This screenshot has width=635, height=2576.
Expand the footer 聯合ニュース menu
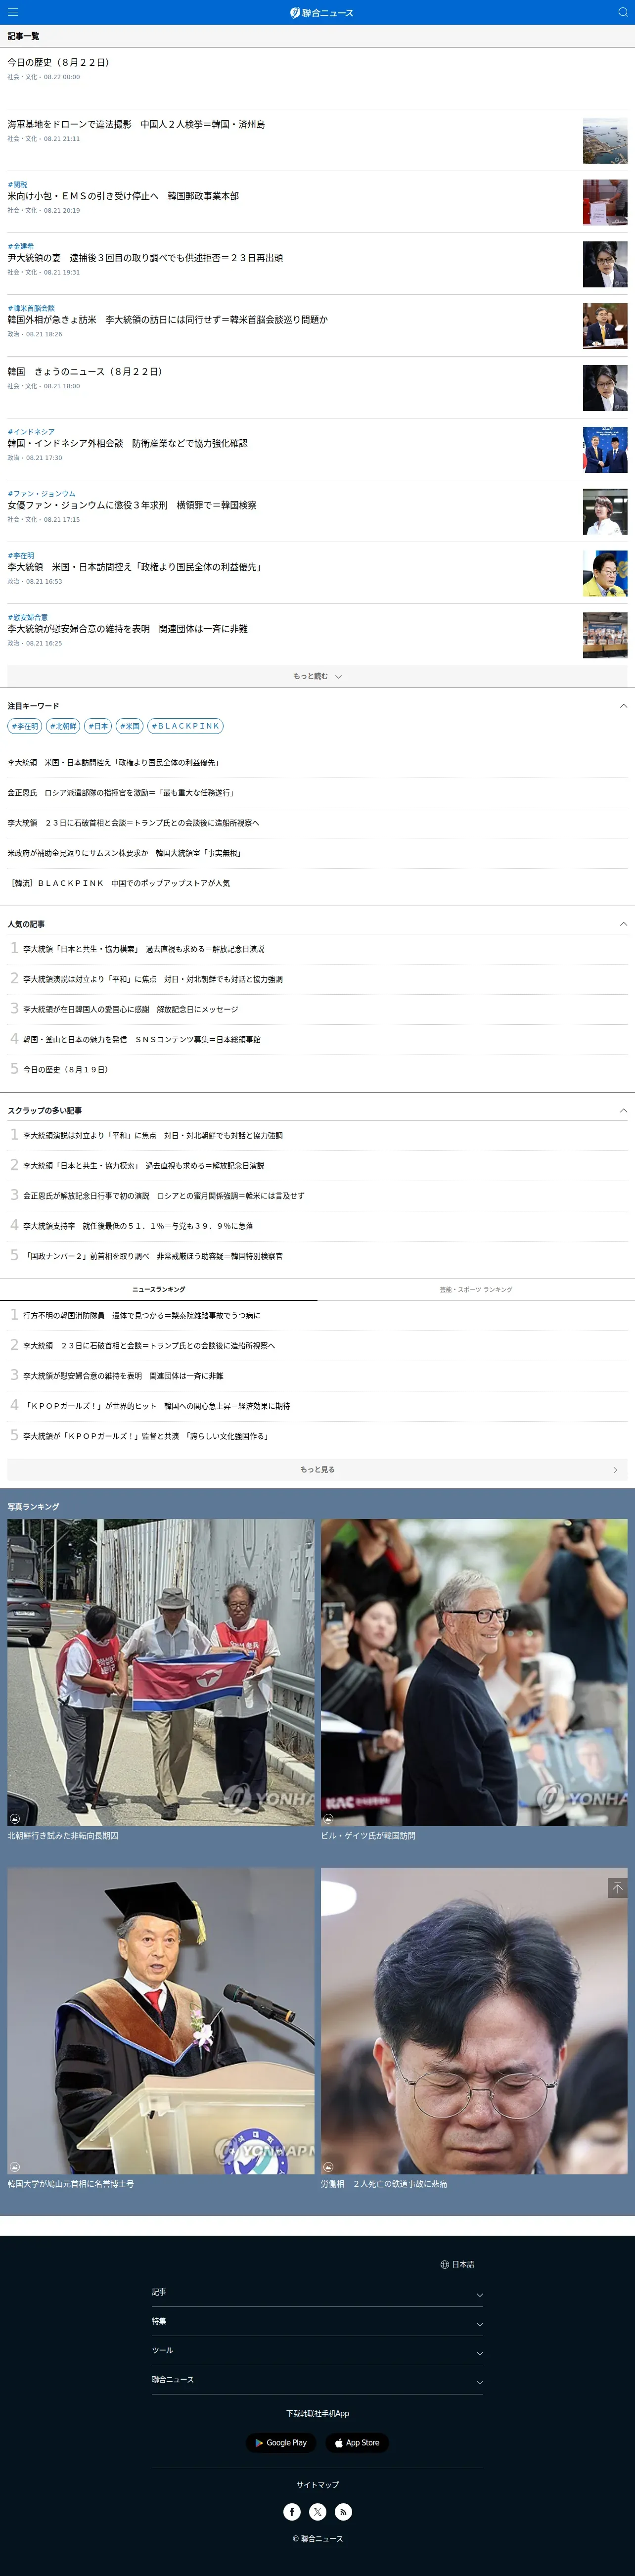point(317,2379)
